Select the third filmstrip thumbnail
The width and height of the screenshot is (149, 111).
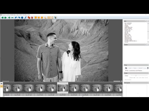point(29,88)
